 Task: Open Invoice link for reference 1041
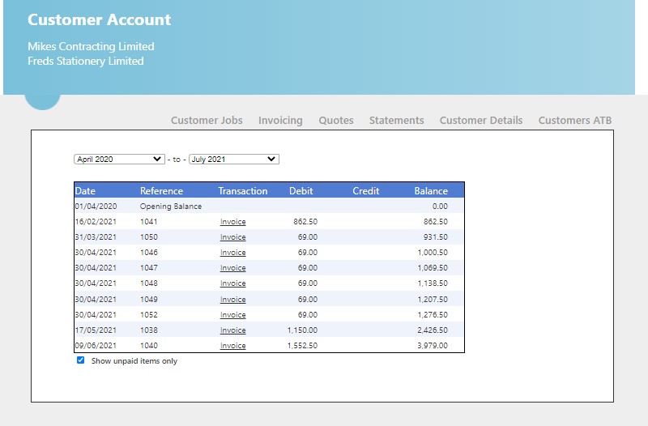click(233, 222)
